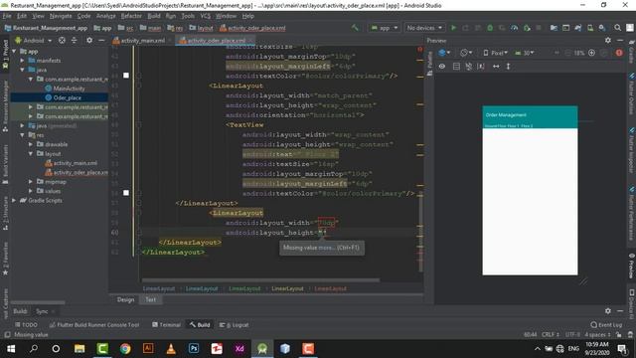Viewport: 636px width, 358px height.
Task: Open the Pixel device dropdown in preview
Action: click(496, 53)
